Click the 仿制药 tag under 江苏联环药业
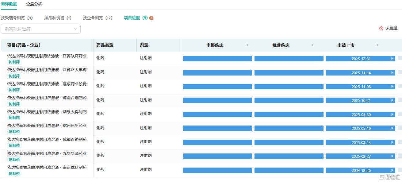 tap(14, 62)
